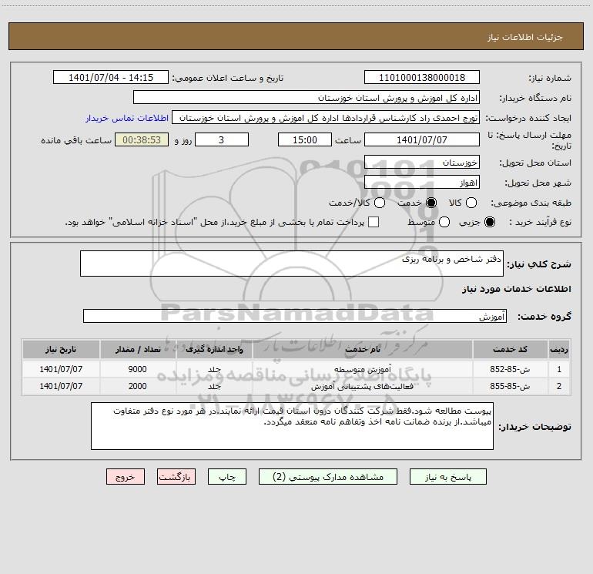The height and width of the screenshot is (574, 593).
Task: Click the جلد unit cell in row 1
Action: click(214, 369)
